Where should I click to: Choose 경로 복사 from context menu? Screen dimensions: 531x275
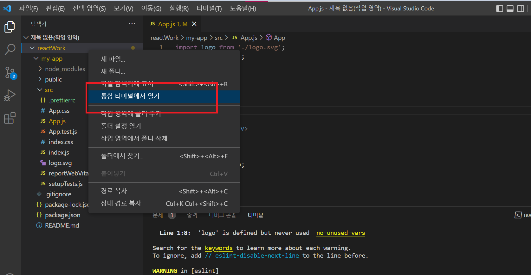pyautogui.click(x=164, y=191)
